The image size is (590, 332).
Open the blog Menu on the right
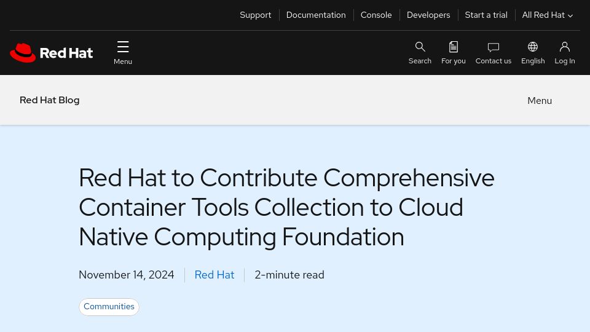(540, 100)
